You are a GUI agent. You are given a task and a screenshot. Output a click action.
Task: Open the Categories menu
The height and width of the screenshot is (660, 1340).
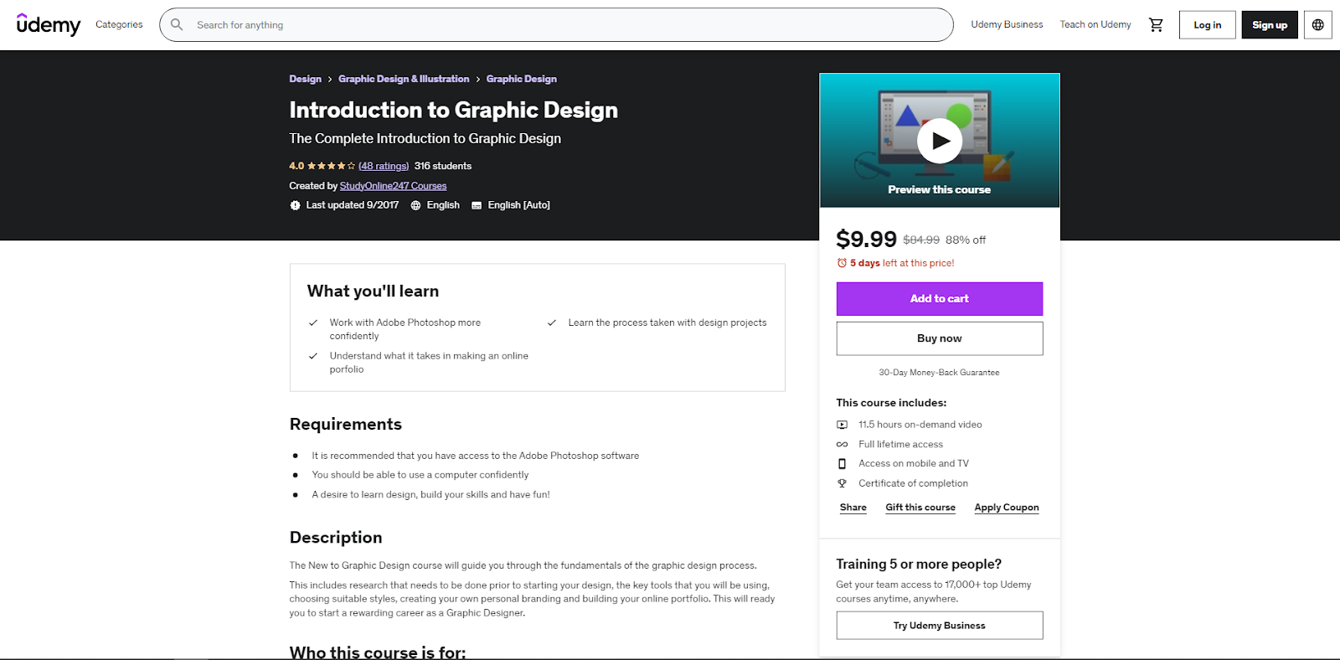click(119, 25)
